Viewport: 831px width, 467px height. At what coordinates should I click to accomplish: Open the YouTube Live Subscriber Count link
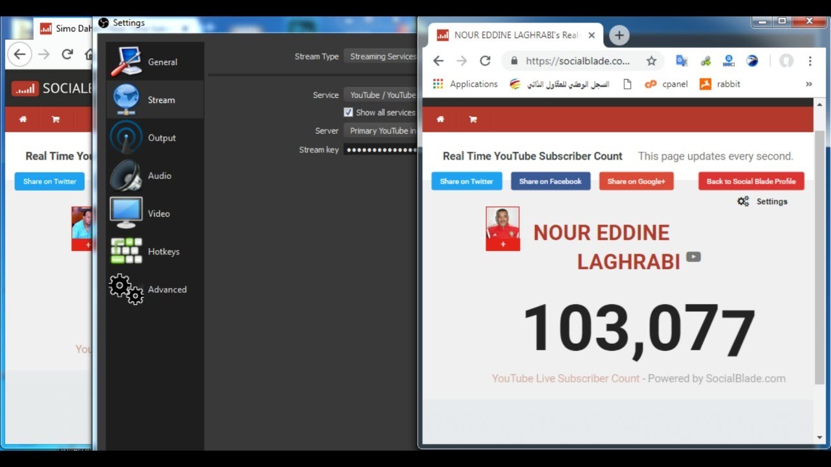pos(565,378)
